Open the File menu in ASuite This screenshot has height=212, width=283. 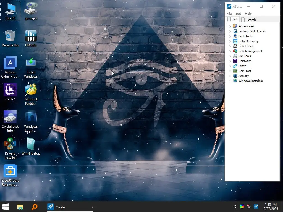click(x=229, y=13)
